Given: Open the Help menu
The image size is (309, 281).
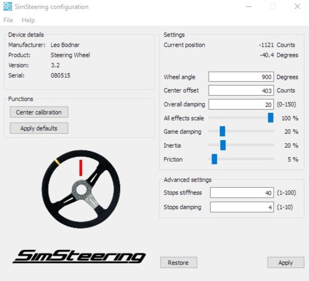Looking at the screenshot, I should click(28, 20).
